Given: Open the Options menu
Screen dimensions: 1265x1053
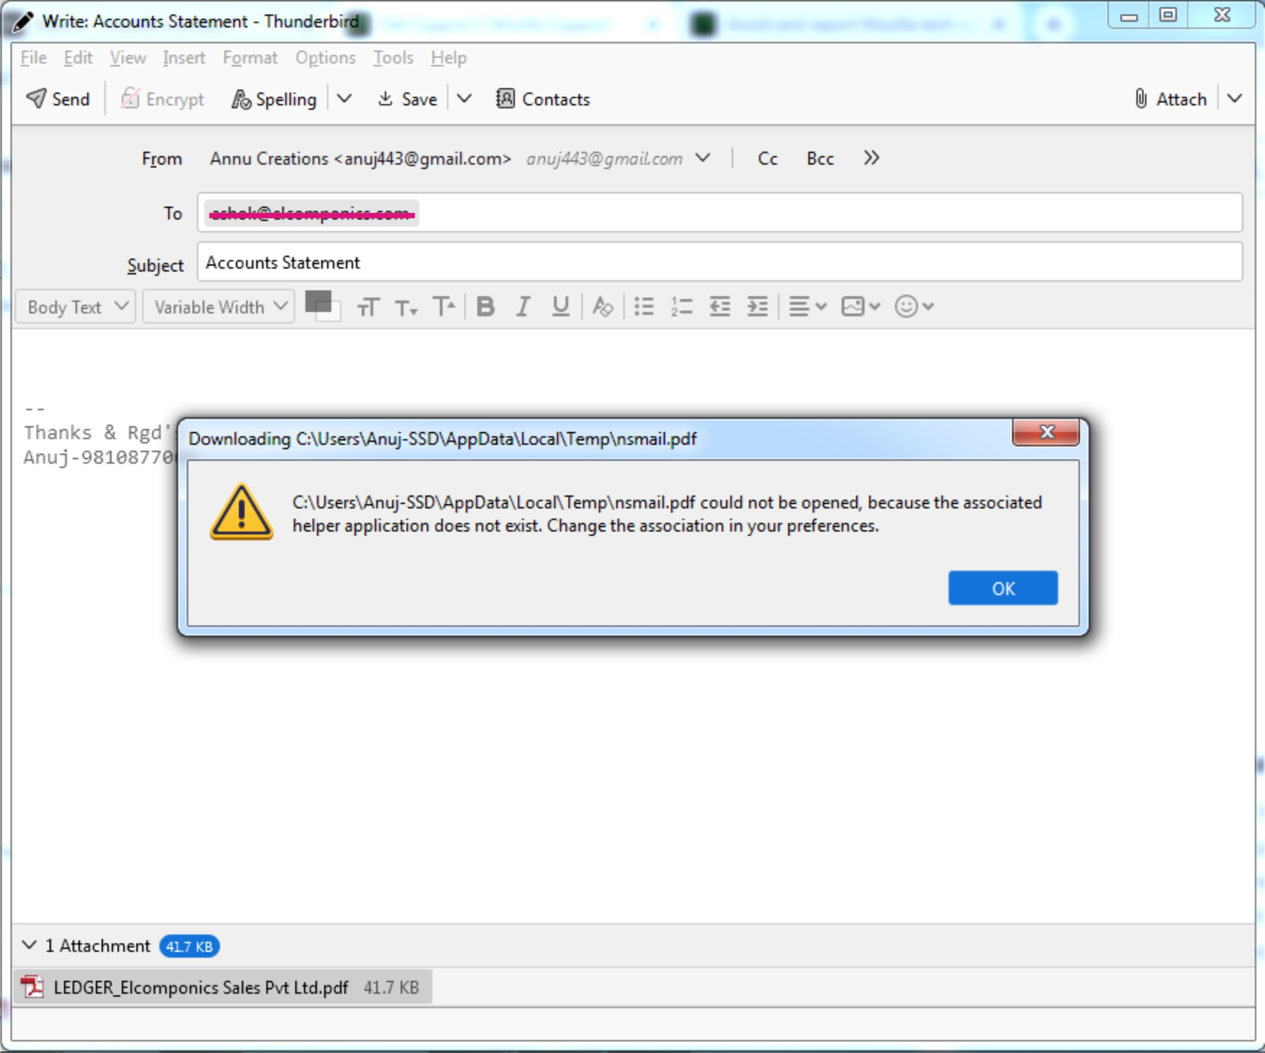Looking at the screenshot, I should [x=325, y=58].
